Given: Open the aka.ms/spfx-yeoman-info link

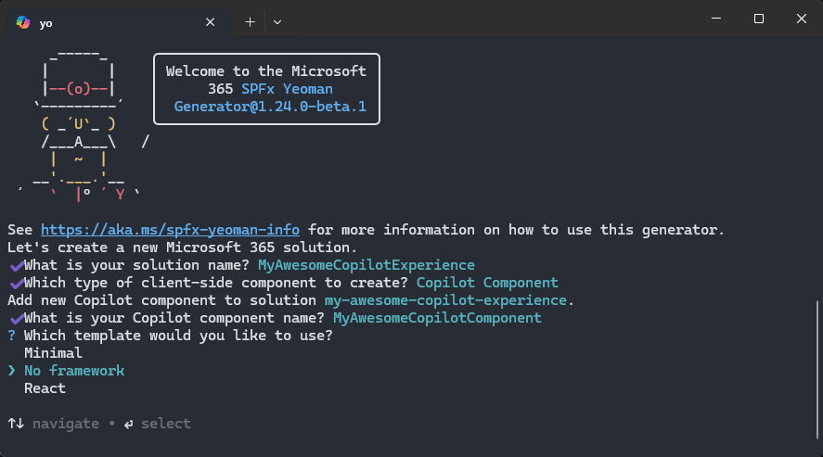Looking at the screenshot, I should (x=170, y=230).
